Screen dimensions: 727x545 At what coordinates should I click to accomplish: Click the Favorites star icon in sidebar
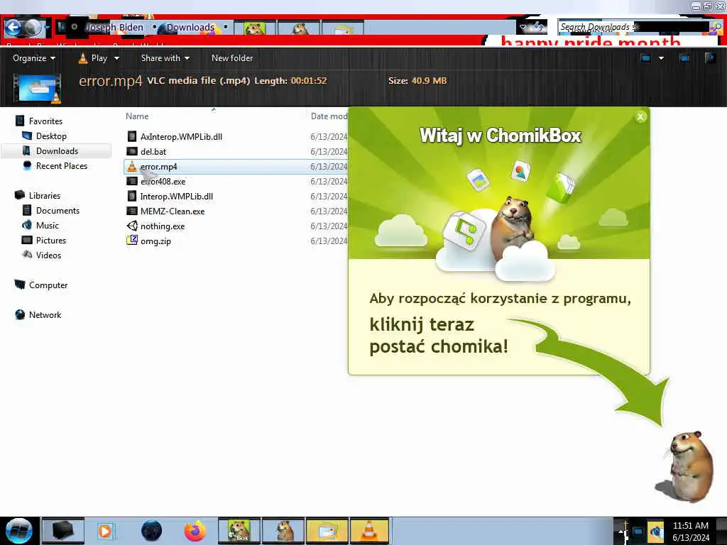click(20, 121)
